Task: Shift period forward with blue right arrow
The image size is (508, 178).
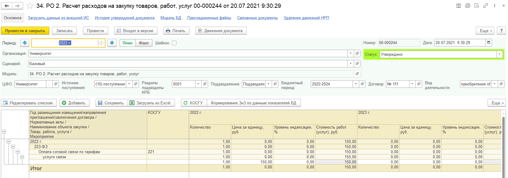Action: [112, 43]
